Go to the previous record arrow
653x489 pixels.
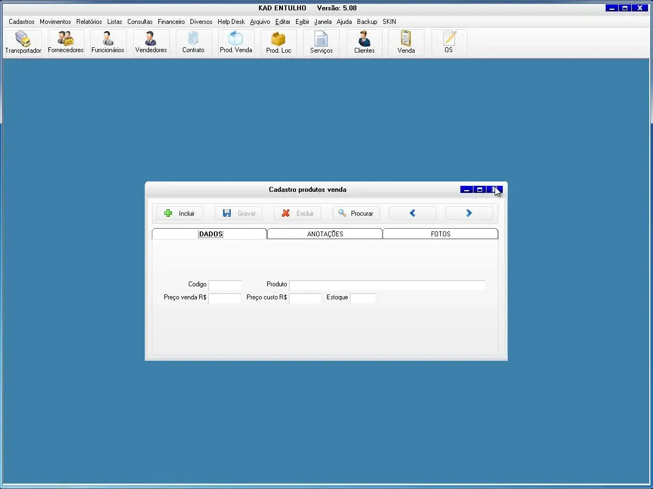[x=412, y=214]
